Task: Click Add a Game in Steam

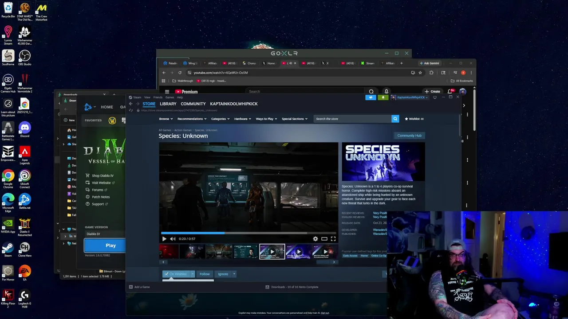Action: tap(139, 287)
